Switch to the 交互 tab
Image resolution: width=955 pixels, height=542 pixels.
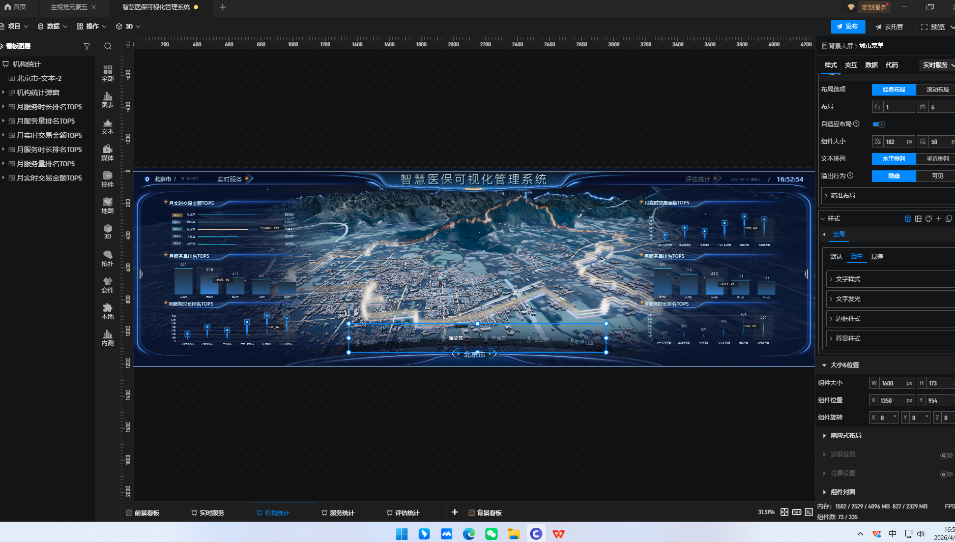pos(851,65)
